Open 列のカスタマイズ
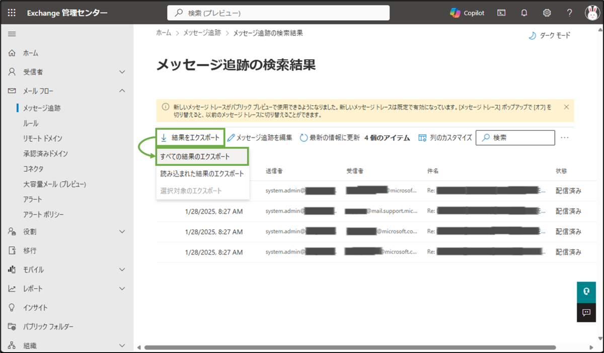The image size is (604, 353). [445, 137]
